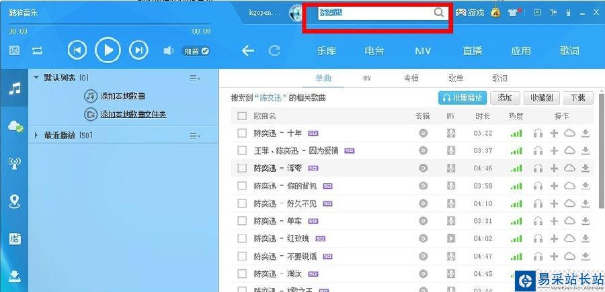Open the music library tab
Screen dimensions: 605x292
pos(327,51)
